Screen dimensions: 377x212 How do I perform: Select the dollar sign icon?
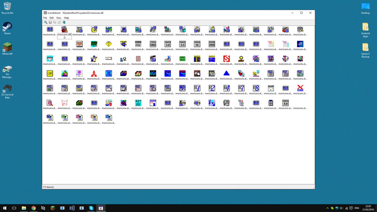coord(226,59)
